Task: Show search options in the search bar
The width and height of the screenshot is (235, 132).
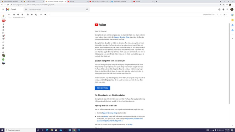Action: tap(87, 10)
